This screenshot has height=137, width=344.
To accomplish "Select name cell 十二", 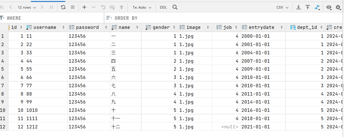I will coord(126,126).
